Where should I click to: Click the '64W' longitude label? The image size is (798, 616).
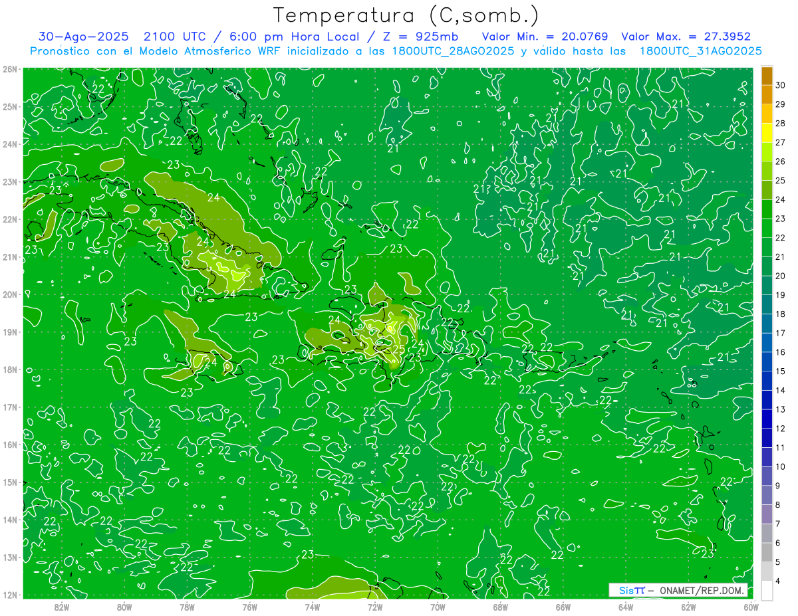[626, 607]
